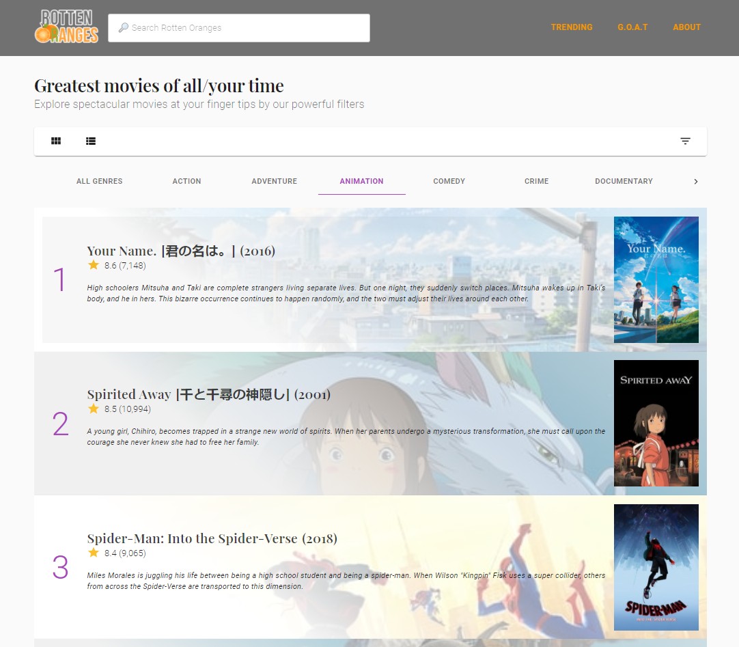Select the DOCUMENTARY genre tab
This screenshot has height=647, width=739.
624,181
